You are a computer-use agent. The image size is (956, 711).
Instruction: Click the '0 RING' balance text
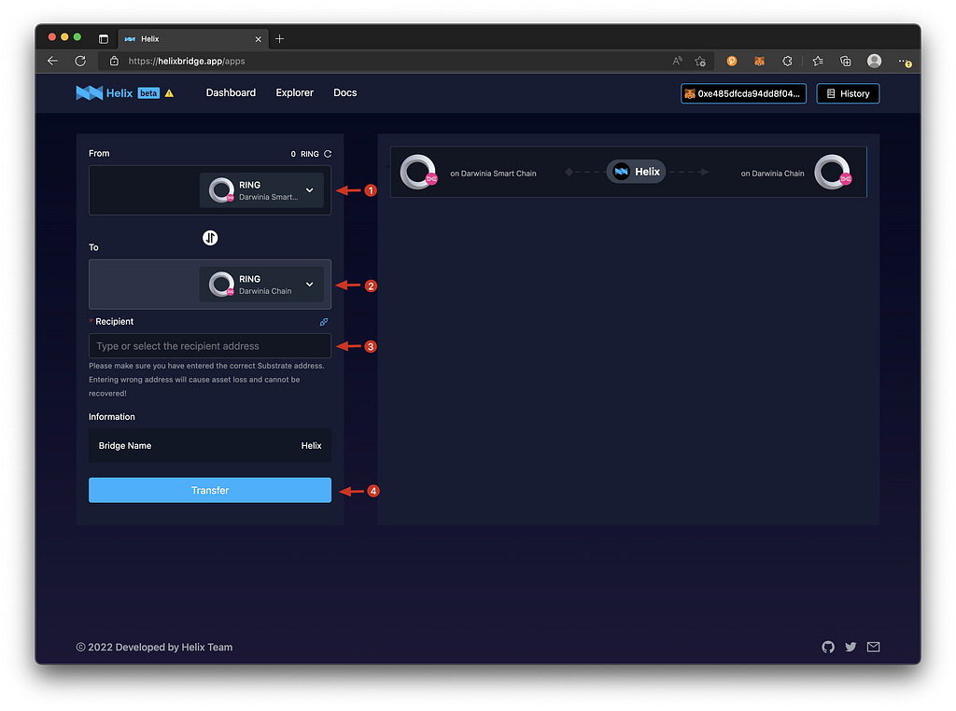tap(305, 154)
